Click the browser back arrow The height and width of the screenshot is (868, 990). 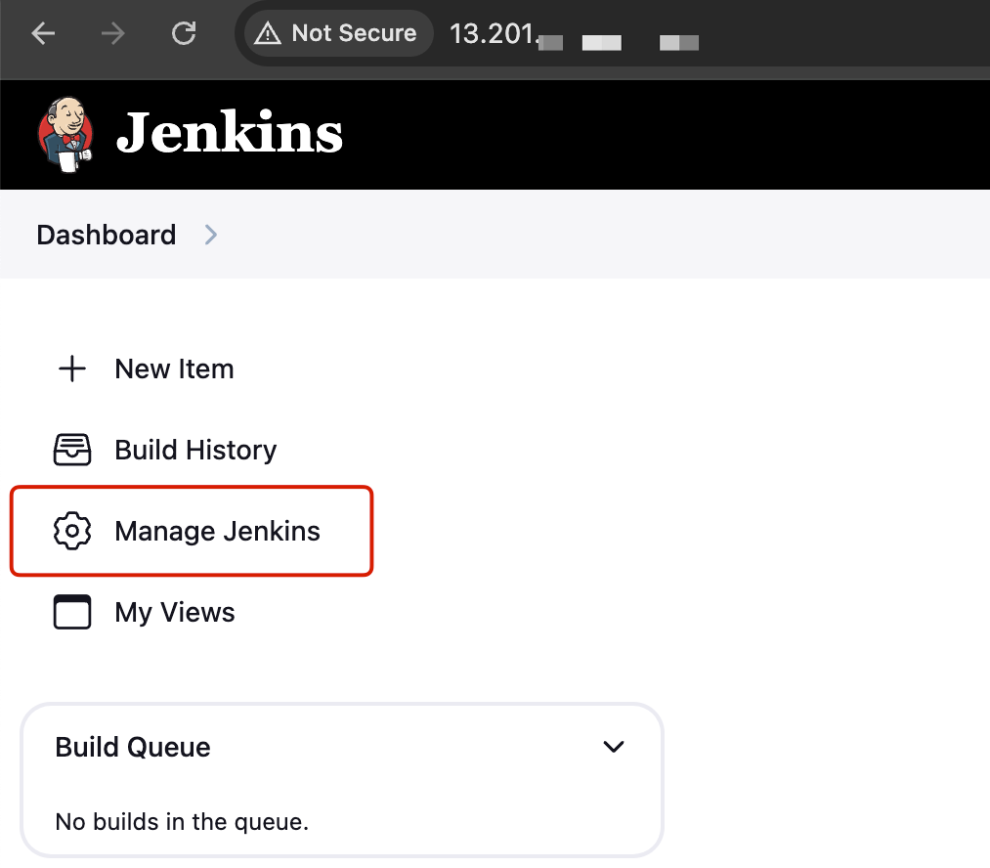[x=44, y=33]
